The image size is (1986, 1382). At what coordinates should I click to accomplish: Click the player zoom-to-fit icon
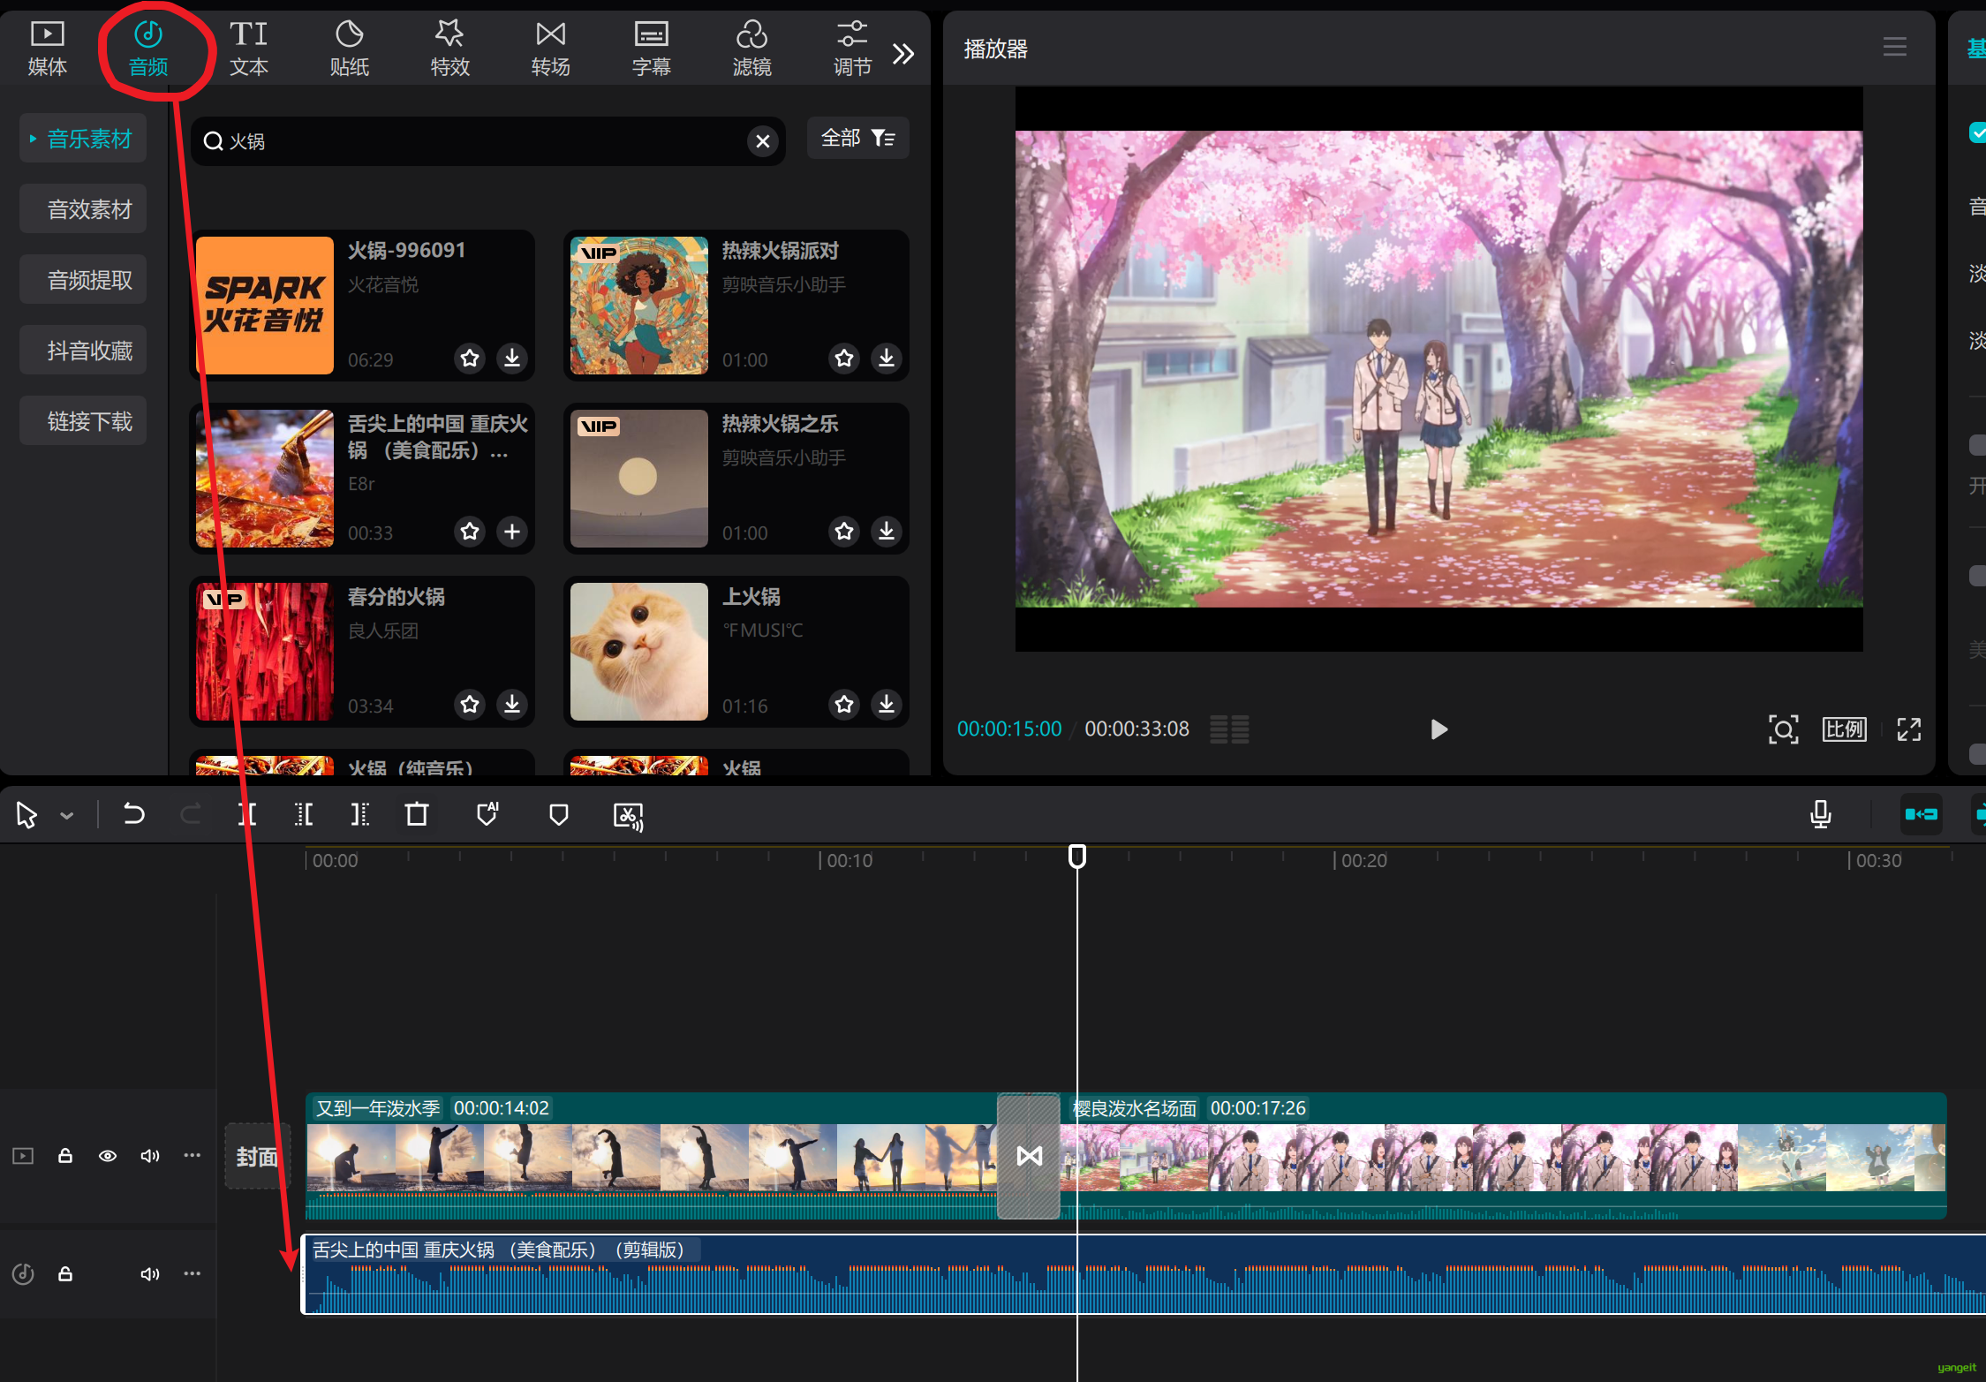pyautogui.click(x=1783, y=729)
